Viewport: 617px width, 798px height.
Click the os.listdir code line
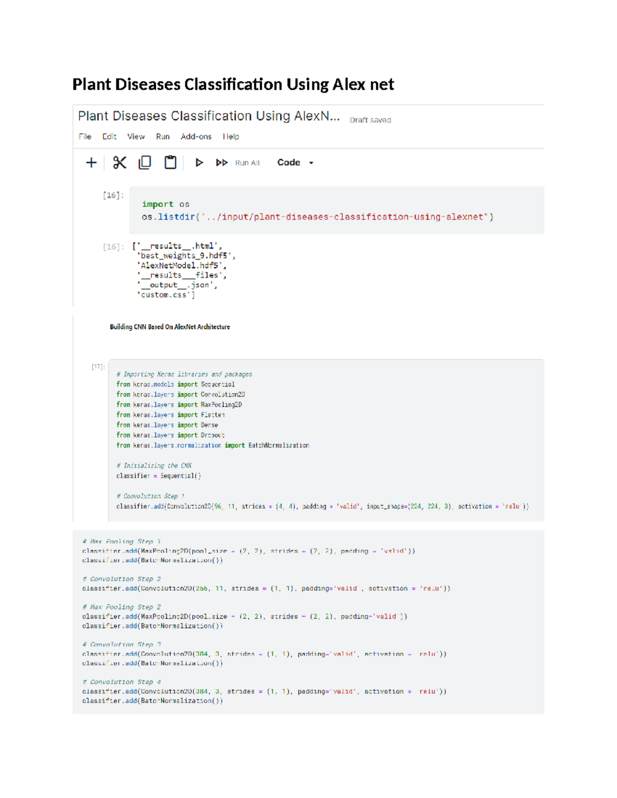[317, 217]
